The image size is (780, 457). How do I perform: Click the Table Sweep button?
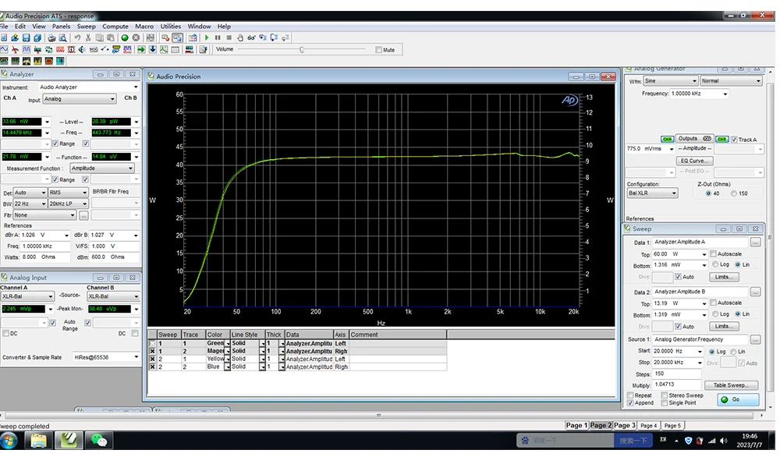[732, 385]
